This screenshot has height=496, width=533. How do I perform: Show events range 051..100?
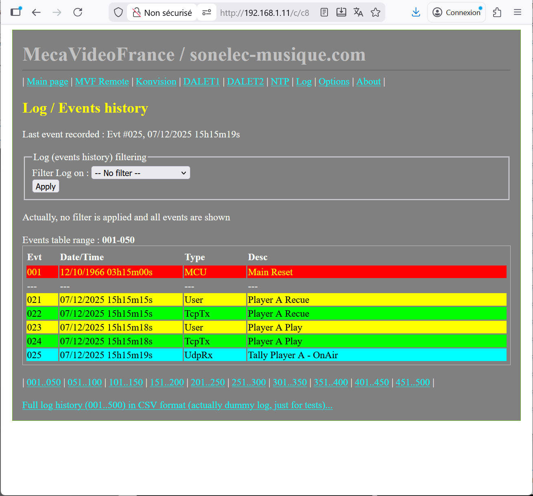(x=85, y=383)
